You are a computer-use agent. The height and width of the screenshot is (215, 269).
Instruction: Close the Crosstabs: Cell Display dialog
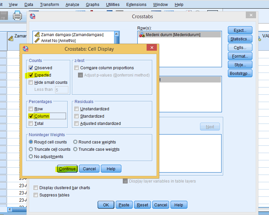[x=152, y=48]
